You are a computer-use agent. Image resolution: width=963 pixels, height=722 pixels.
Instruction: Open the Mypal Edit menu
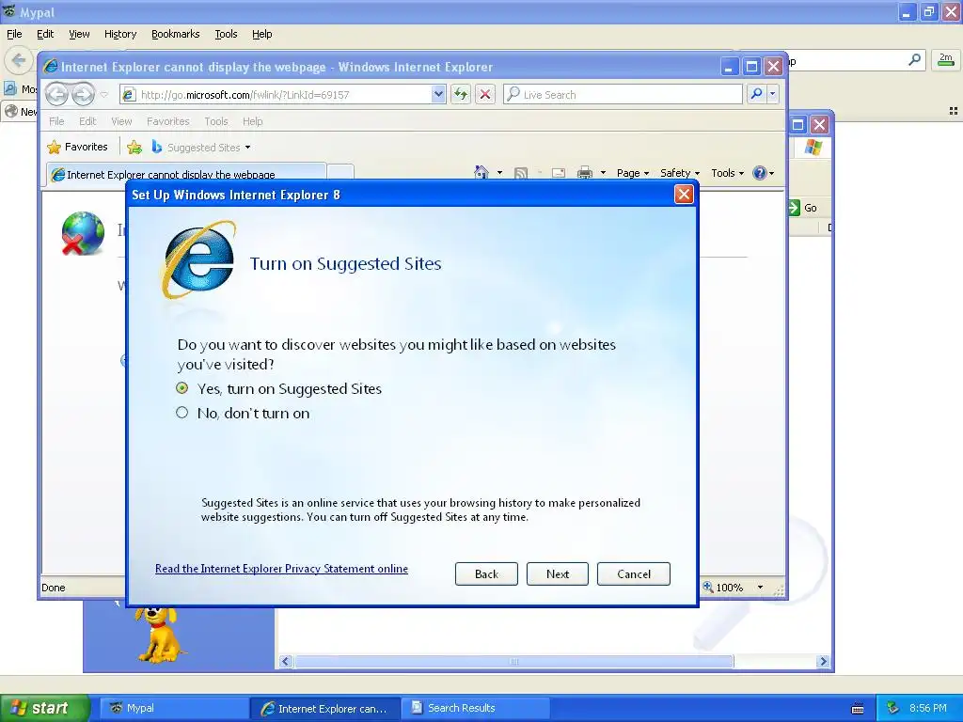[45, 35]
